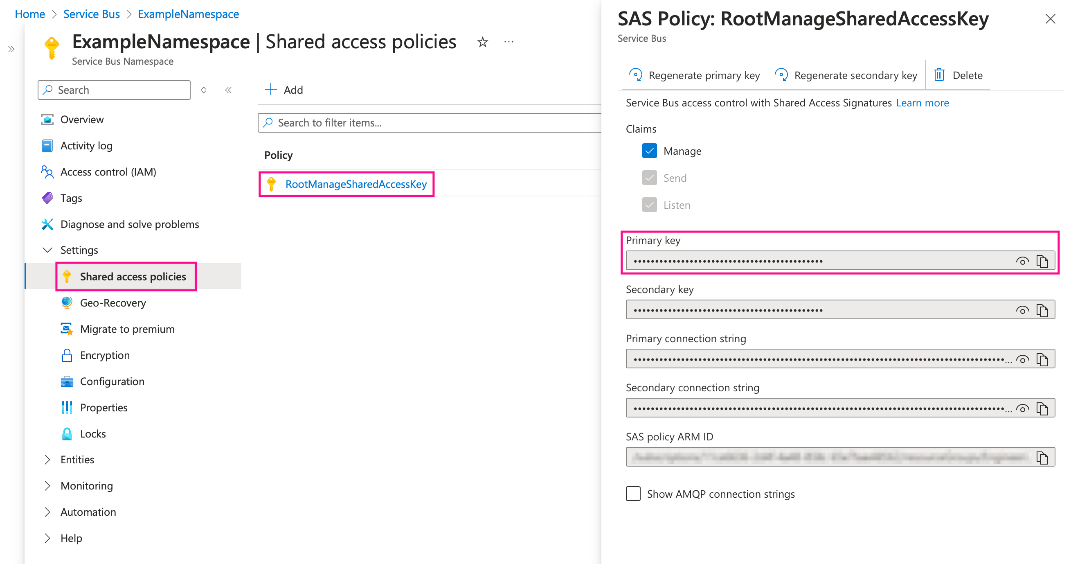Show the Secondary key value
The height and width of the screenshot is (564, 1080).
pos(1022,310)
